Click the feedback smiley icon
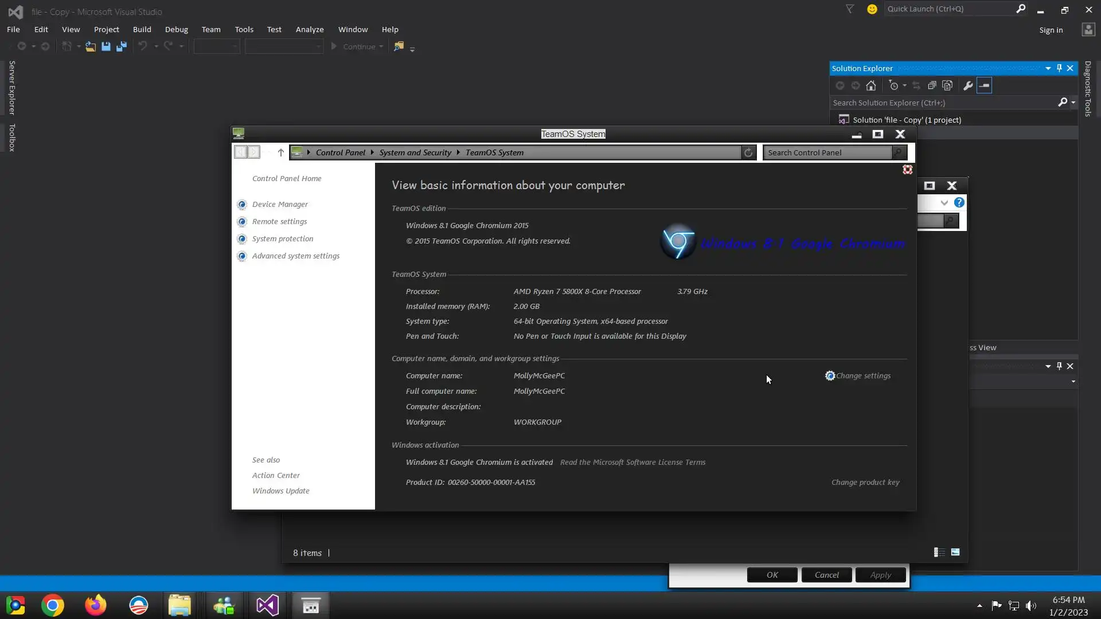Viewport: 1101px width, 619px height. click(x=872, y=9)
